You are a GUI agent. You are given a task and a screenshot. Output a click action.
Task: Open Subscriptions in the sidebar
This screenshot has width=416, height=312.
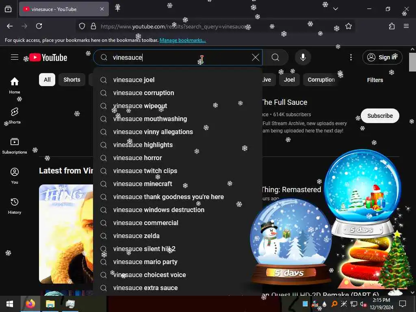click(15, 146)
